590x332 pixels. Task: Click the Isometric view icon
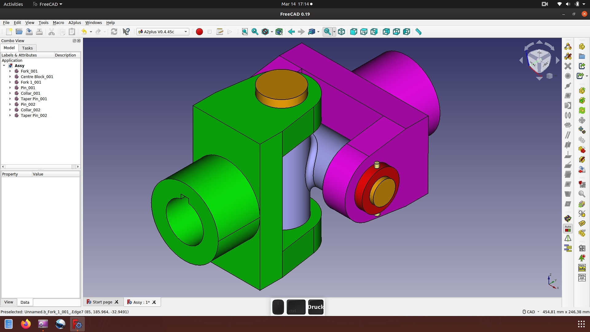click(341, 32)
